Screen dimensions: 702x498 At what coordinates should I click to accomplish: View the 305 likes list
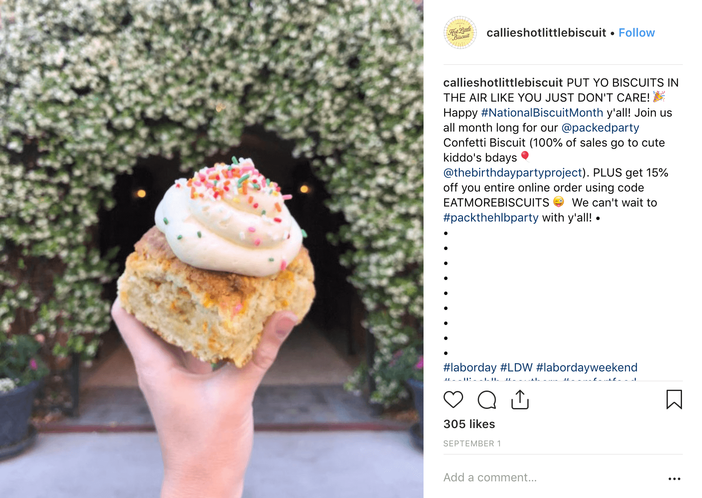click(x=469, y=424)
